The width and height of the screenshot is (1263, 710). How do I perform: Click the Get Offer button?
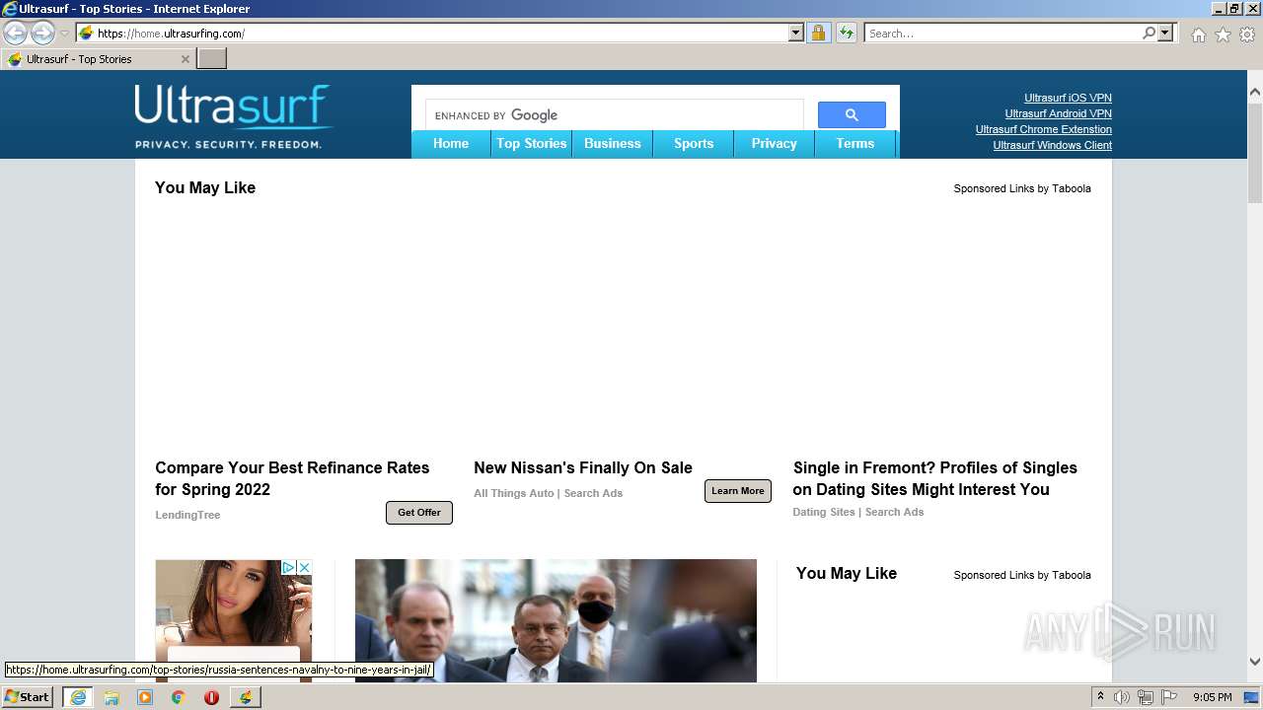419,513
